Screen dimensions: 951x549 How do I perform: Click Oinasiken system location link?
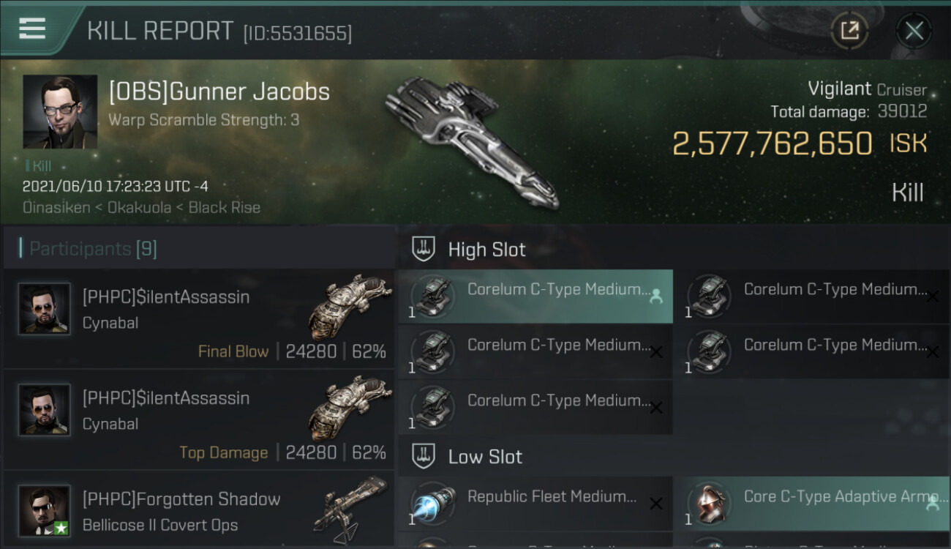(x=54, y=208)
